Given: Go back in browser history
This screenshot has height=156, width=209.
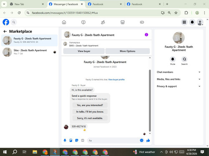Looking at the screenshot, I should (x=5, y=13).
